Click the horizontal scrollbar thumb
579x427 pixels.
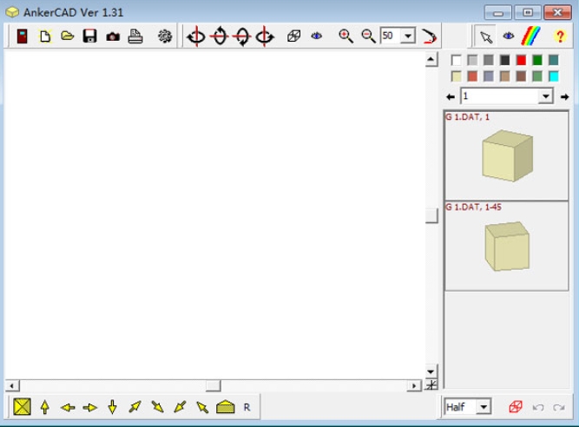click(x=213, y=385)
